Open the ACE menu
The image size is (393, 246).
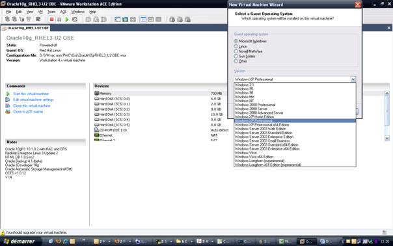pyautogui.click(x=63, y=12)
